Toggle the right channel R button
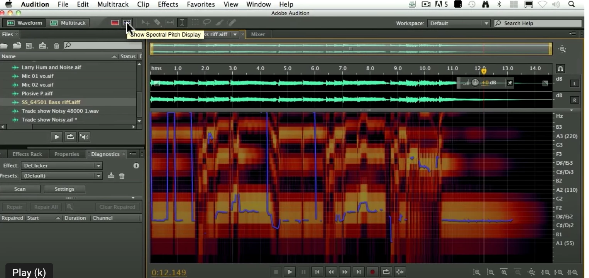589x278 pixels. (574, 100)
